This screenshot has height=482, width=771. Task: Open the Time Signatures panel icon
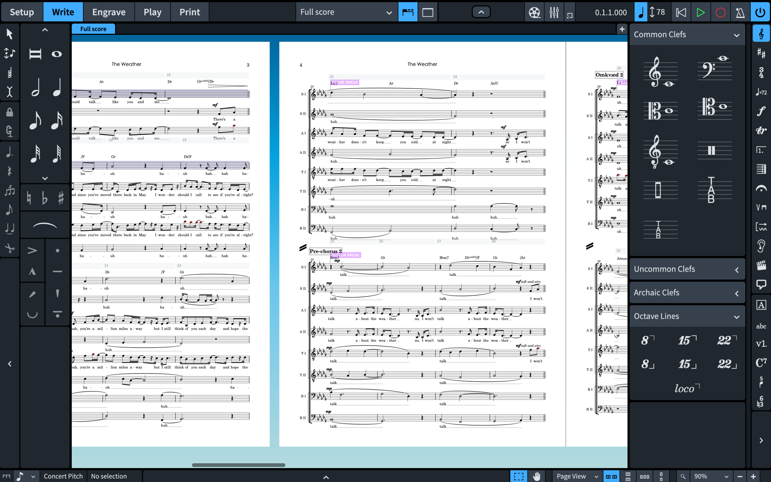(x=761, y=72)
